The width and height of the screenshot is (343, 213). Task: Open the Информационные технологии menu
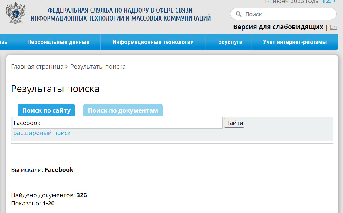click(153, 42)
